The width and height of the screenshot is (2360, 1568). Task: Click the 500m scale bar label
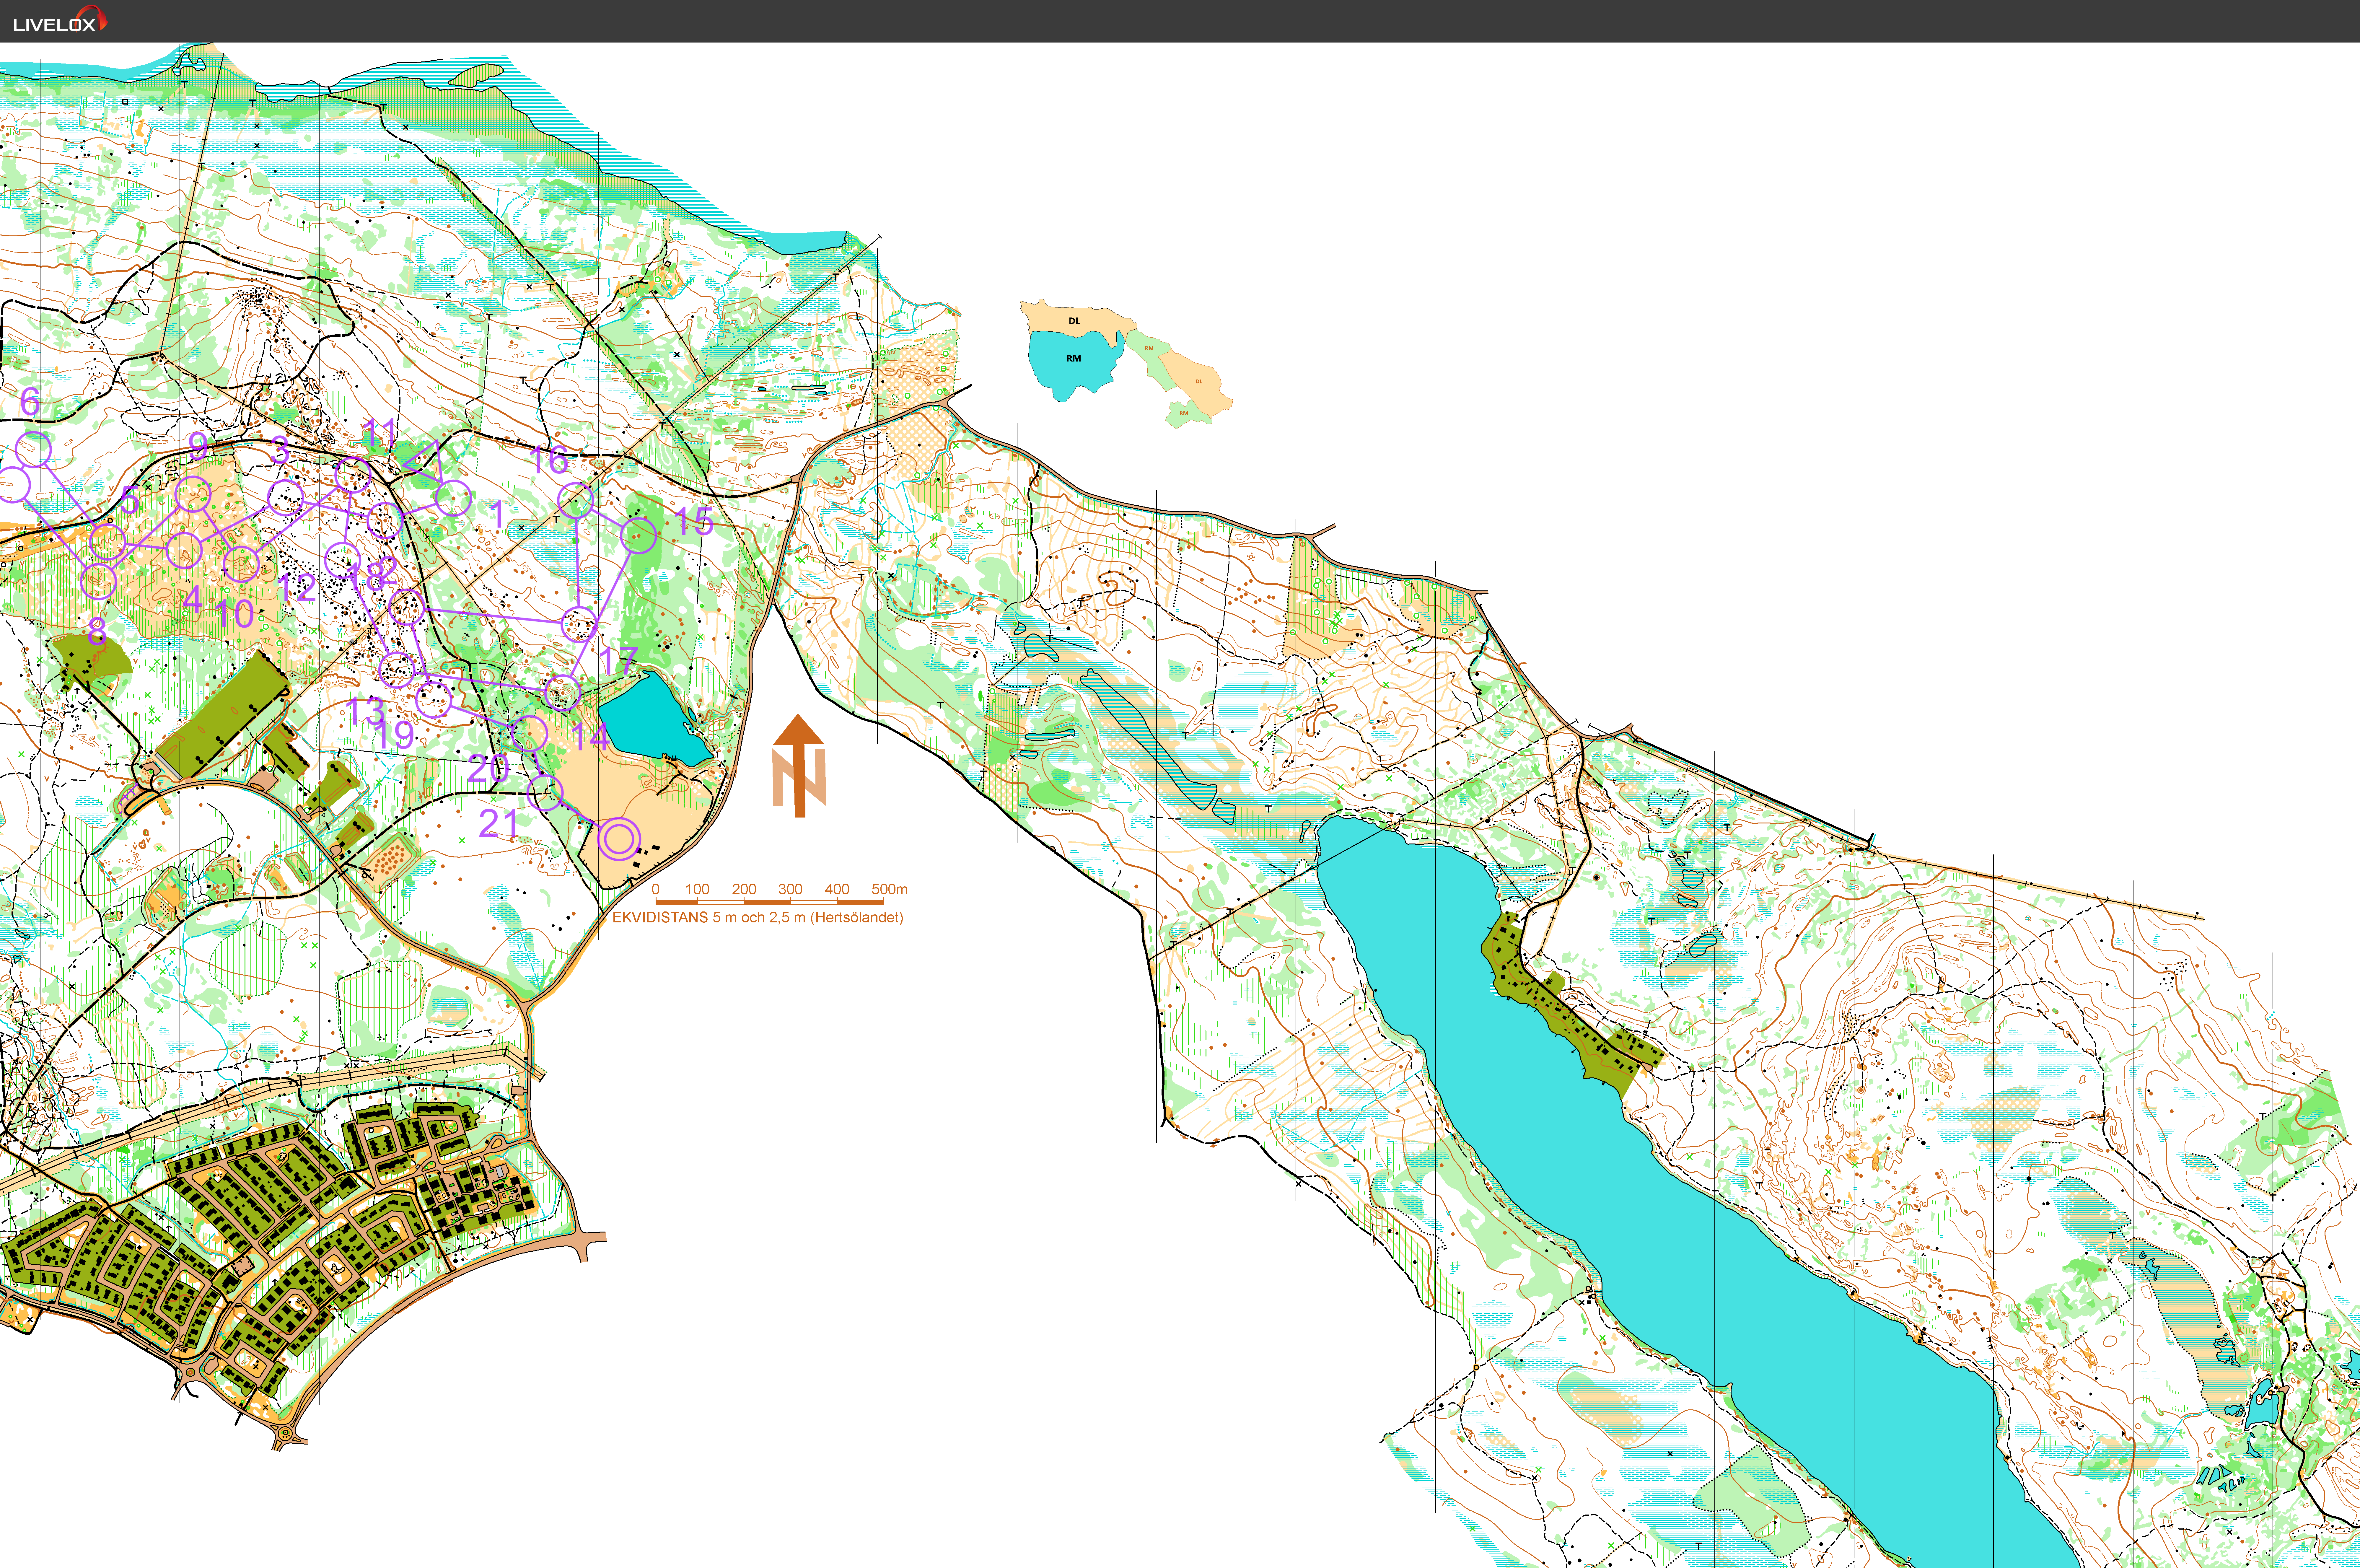(889, 889)
